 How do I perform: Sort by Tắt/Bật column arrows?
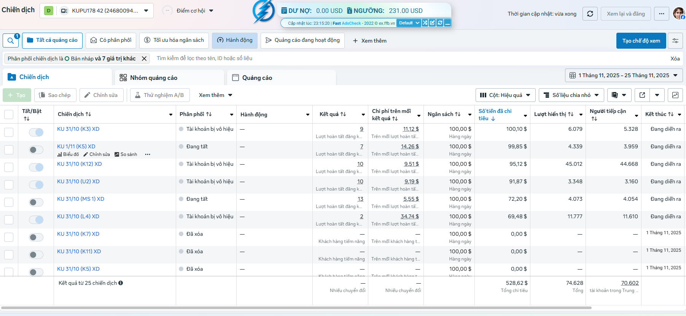[x=27, y=119]
